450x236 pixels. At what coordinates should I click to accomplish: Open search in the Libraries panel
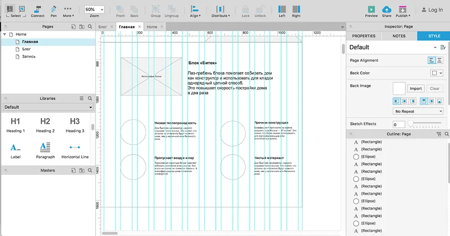pos(90,99)
